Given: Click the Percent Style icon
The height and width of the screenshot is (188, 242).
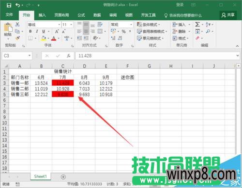Looking at the screenshot, I should 124,31.
